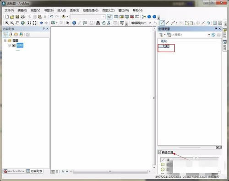Image resolution: width=229 pixels, height=181 pixels.
Task: Collapse the line layer symbol entry
Action: coord(10,45)
